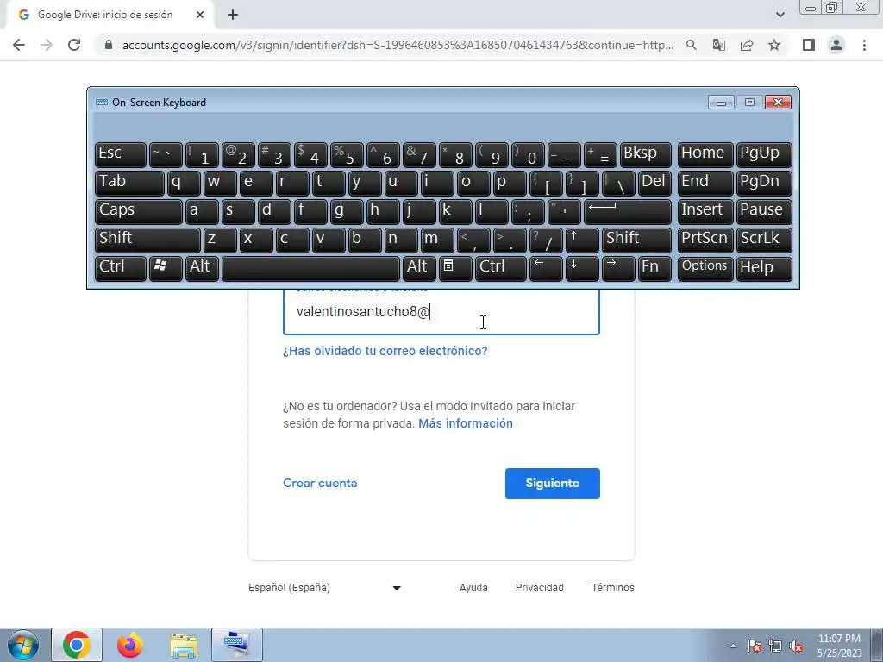Close the Google Drive sign-in tab
The width and height of the screenshot is (883, 662).
[x=200, y=16]
